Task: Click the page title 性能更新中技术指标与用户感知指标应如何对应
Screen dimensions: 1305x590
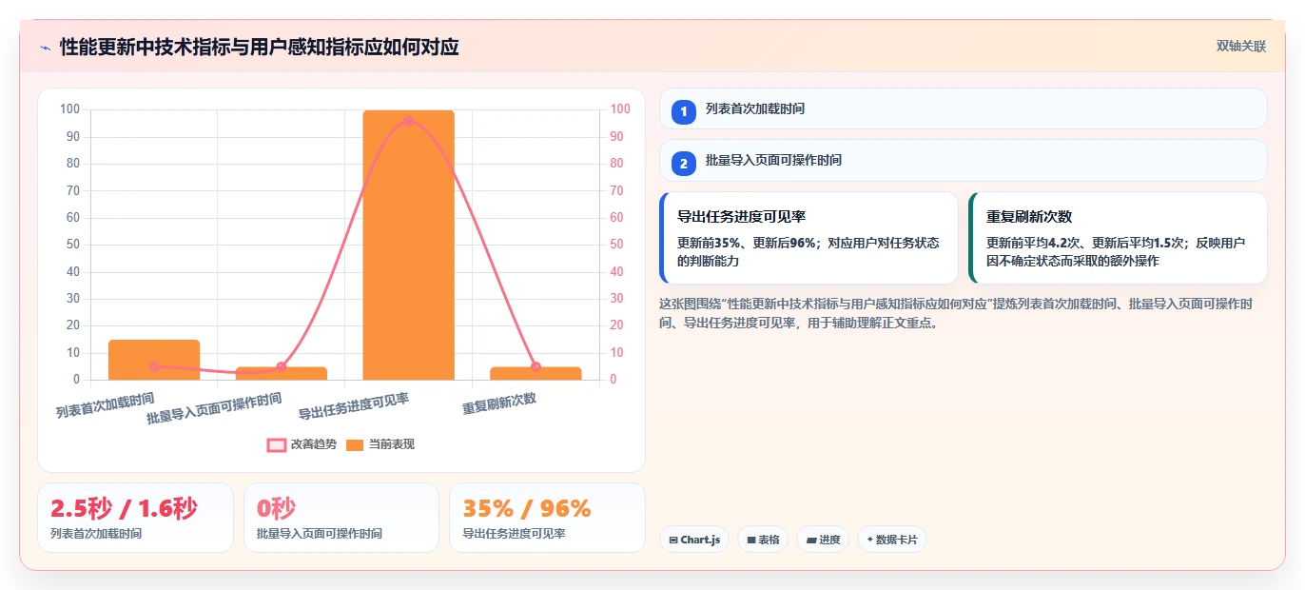Action: pyautogui.click(x=260, y=47)
